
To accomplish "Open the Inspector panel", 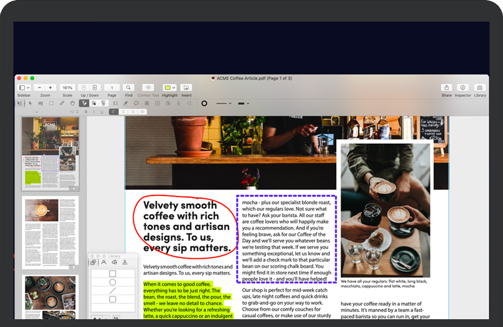I will point(463,88).
